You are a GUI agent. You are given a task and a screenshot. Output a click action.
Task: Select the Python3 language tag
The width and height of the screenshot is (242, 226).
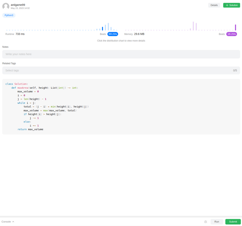click(9, 15)
